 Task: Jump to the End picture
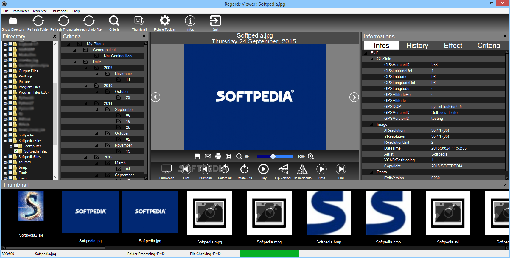click(341, 169)
